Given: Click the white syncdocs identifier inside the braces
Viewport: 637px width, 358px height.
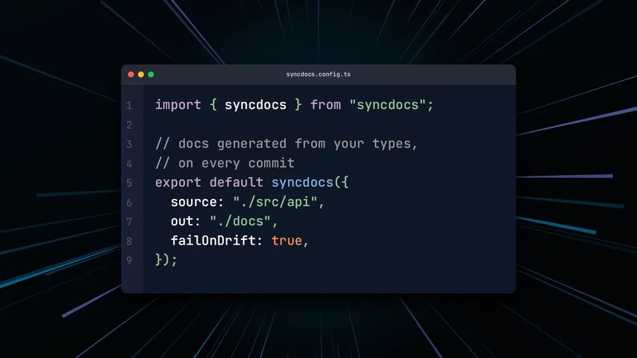Looking at the screenshot, I should pos(255,105).
